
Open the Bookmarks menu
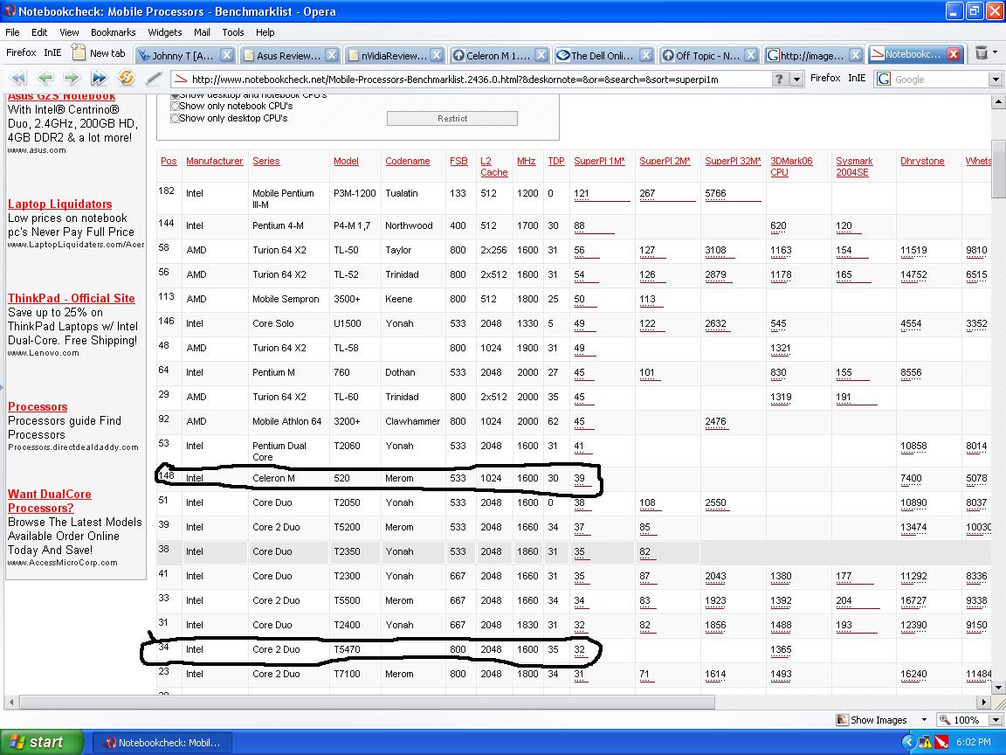[x=113, y=32]
